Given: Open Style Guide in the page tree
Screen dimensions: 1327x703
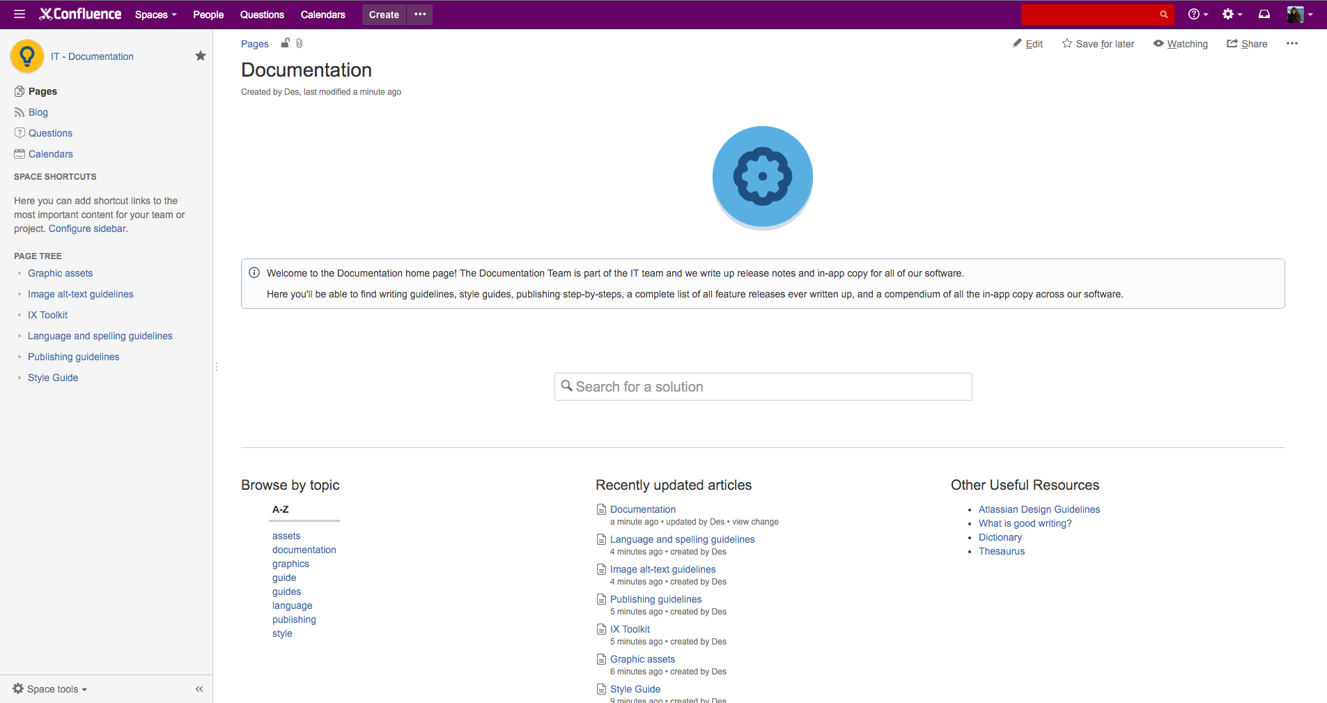Looking at the screenshot, I should coord(53,378).
